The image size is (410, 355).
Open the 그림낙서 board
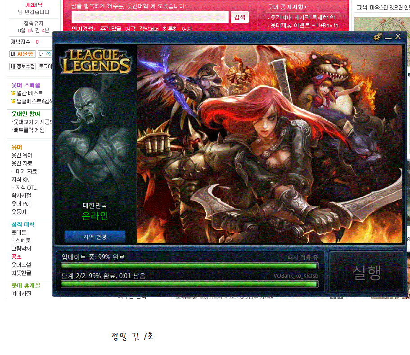(x=21, y=248)
